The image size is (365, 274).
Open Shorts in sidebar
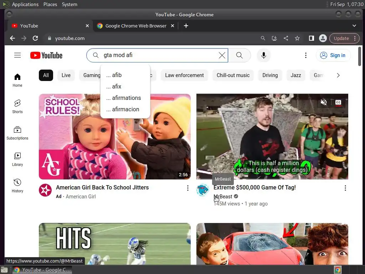[17, 107]
